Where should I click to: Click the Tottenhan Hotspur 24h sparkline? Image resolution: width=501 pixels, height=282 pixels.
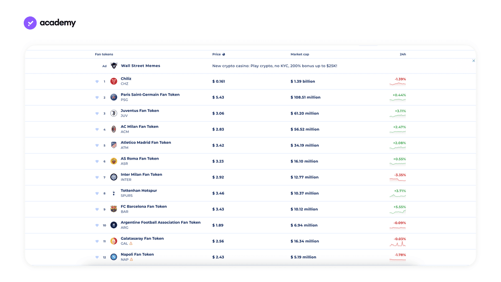[397, 196]
